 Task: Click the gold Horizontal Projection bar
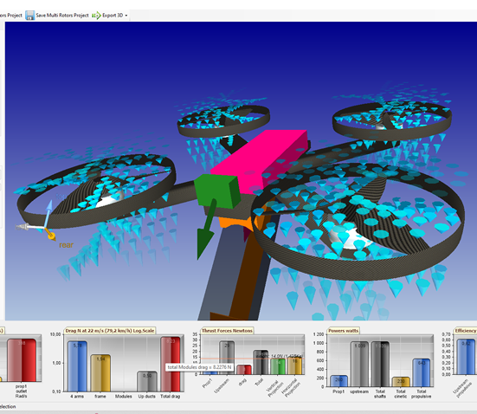click(x=295, y=365)
